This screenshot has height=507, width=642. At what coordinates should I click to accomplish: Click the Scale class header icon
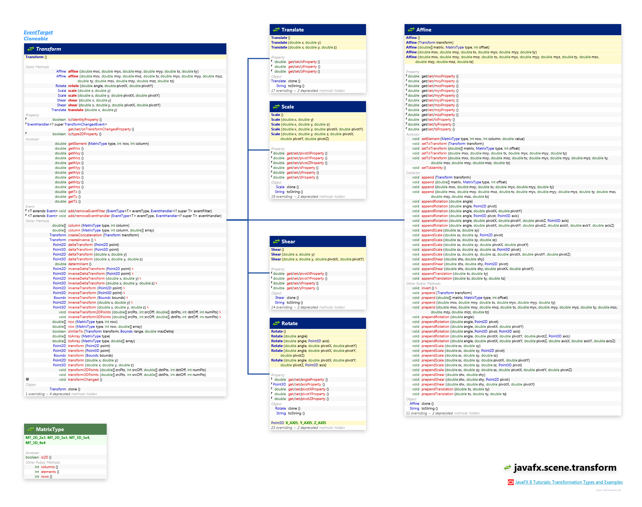click(276, 107)
